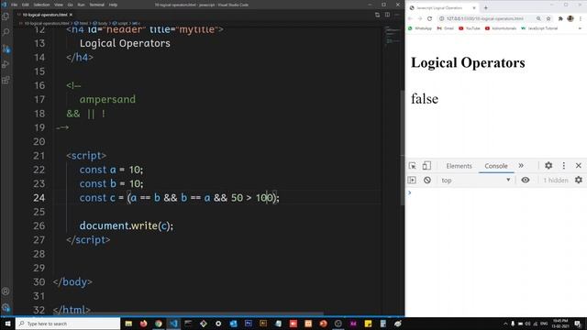The image size is (587, 330).
Task: Click 'document.write(c);' on line 26
Action: pos(127,226)
